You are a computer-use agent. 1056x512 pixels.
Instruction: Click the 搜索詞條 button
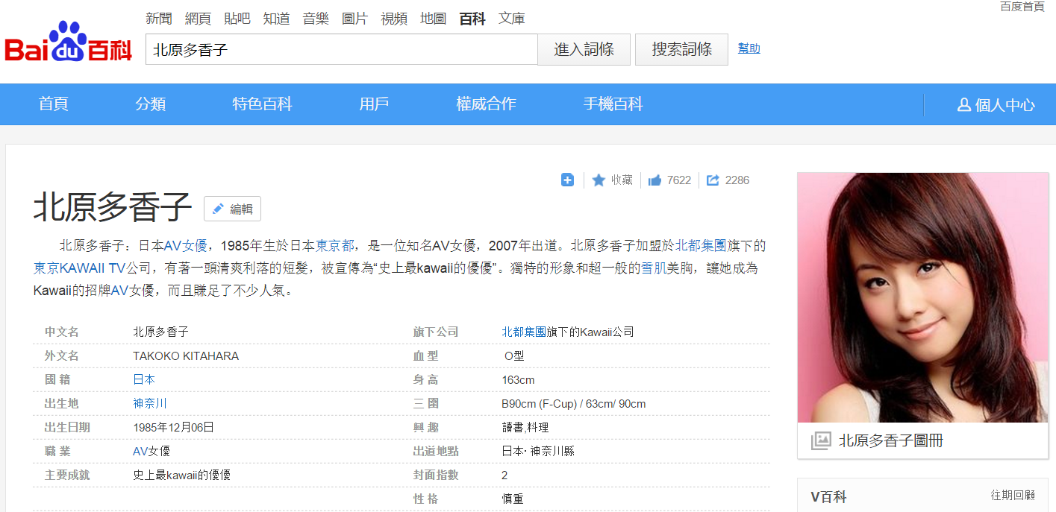pos(681,49)
